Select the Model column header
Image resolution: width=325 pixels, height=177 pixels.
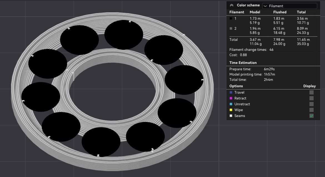255,12
